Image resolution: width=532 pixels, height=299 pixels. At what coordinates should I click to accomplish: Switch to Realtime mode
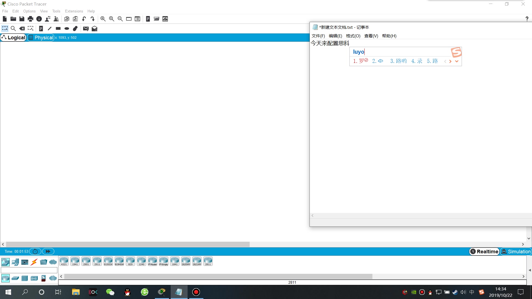coord(484,251)
